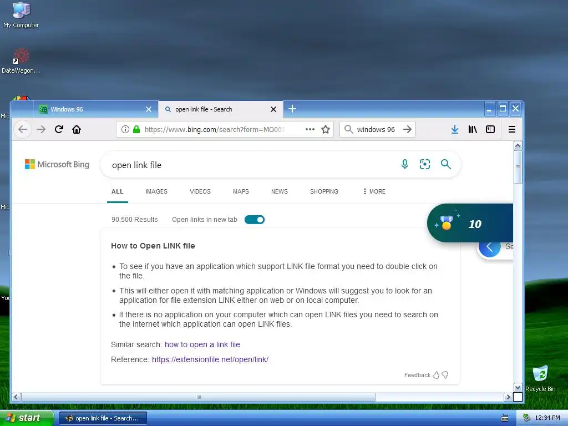568x426 pixels.
Task: Click the 90,500 Results count
Action: [134, 220]
